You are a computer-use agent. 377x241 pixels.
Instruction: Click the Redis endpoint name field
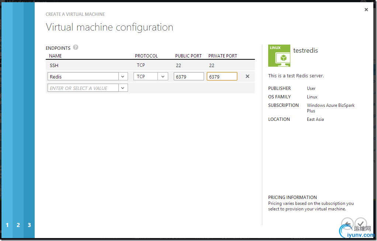tap(83, 77)
